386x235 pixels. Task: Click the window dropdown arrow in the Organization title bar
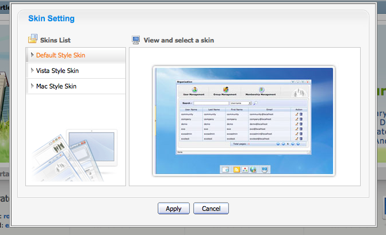(x=293, y=82)
